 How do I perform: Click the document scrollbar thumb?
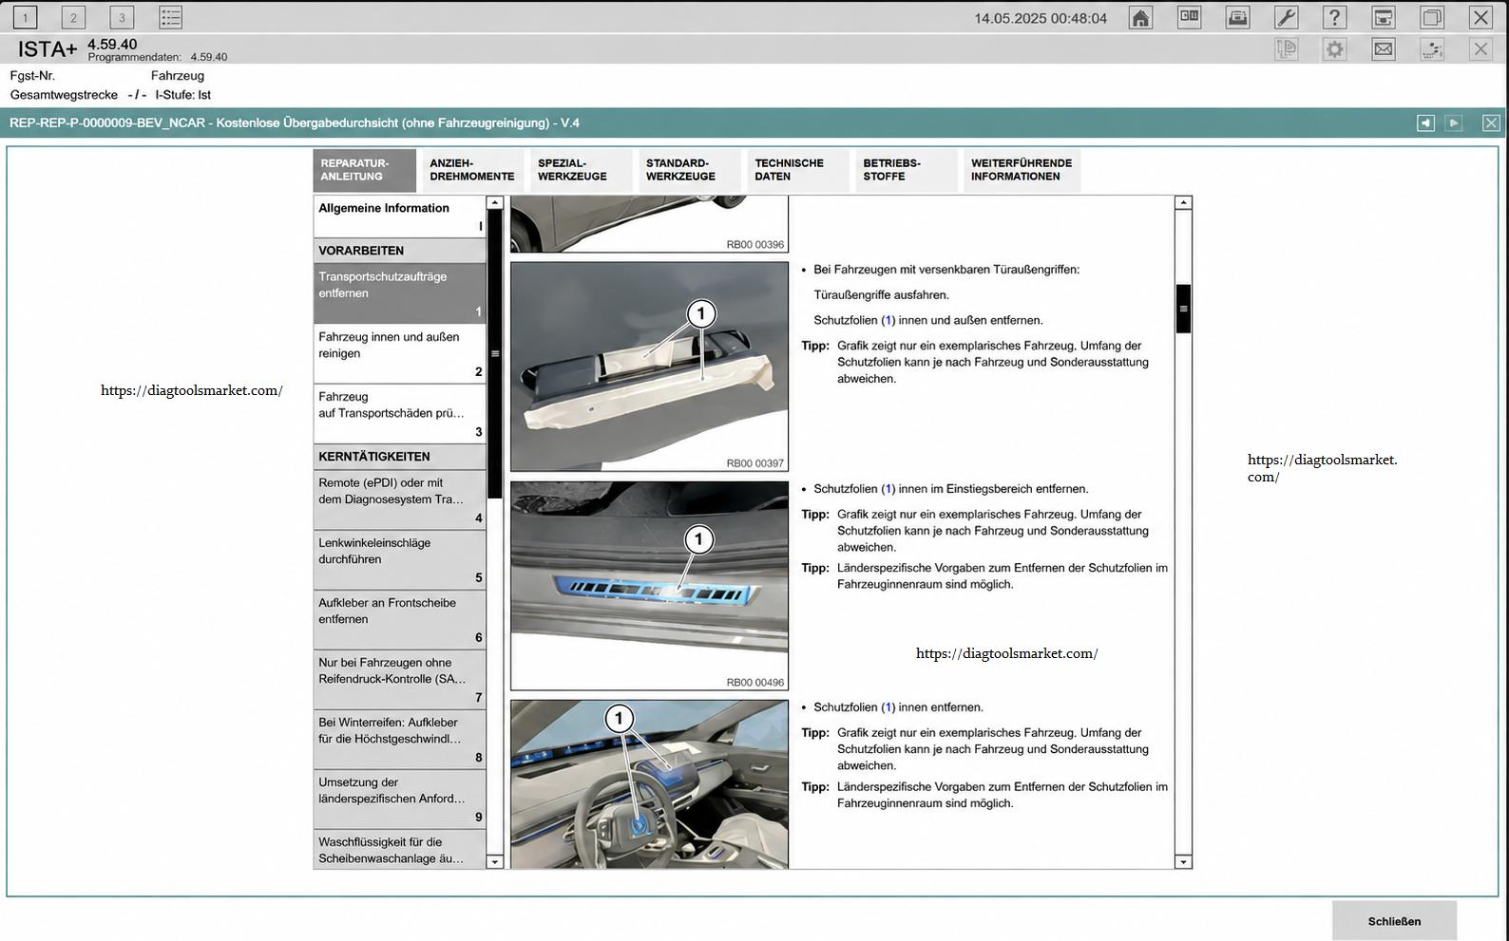1183,309
